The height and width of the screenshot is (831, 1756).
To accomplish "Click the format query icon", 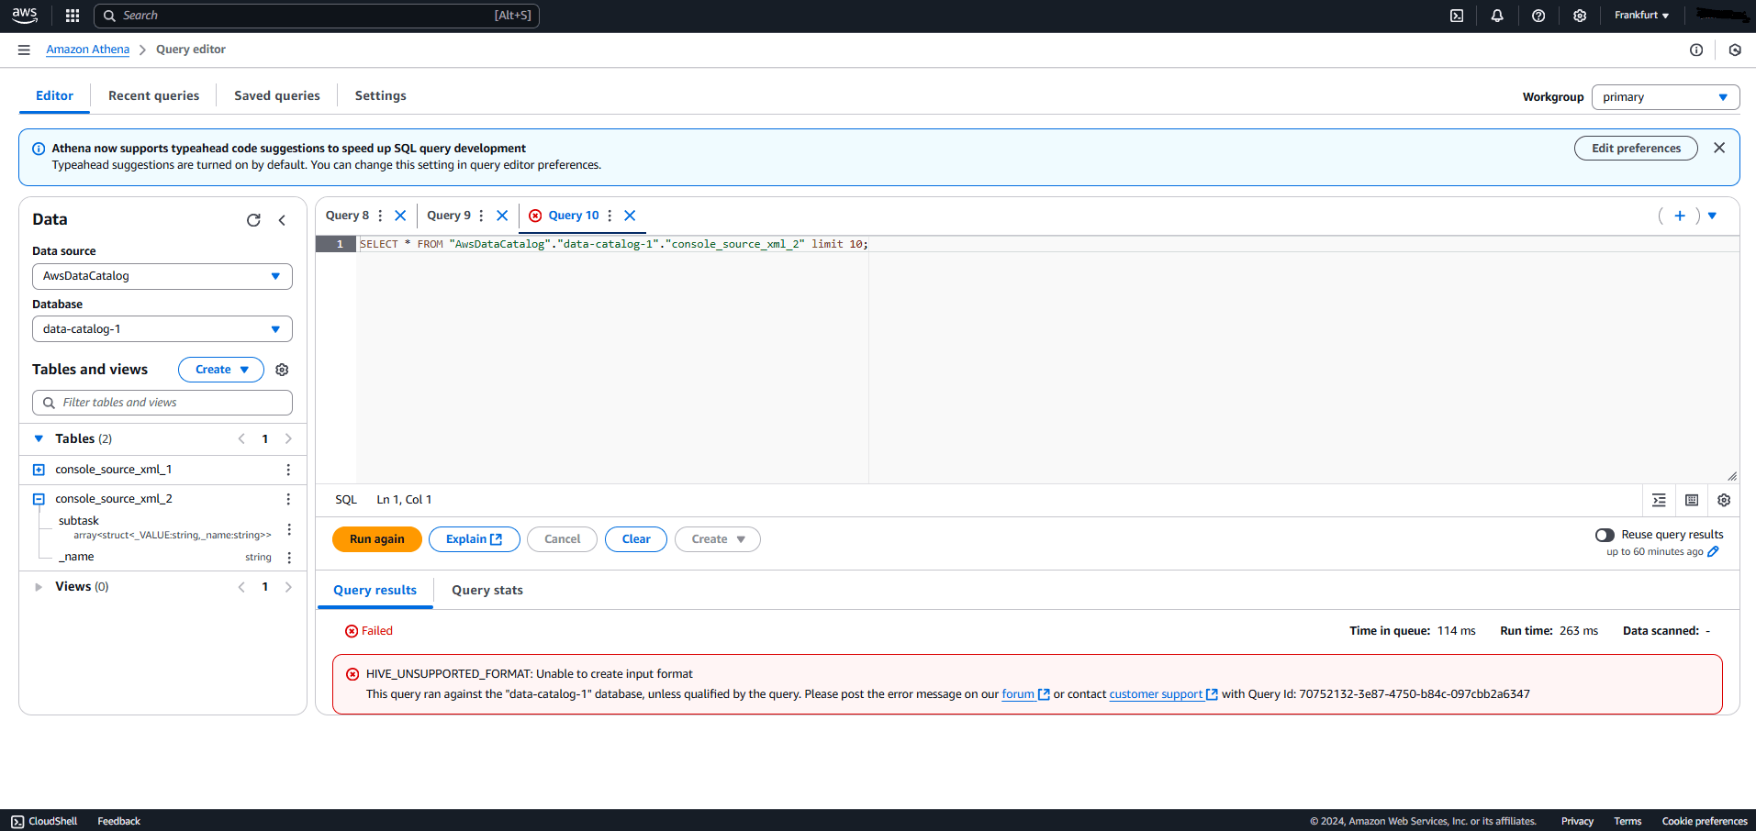I will (1659, 500).
